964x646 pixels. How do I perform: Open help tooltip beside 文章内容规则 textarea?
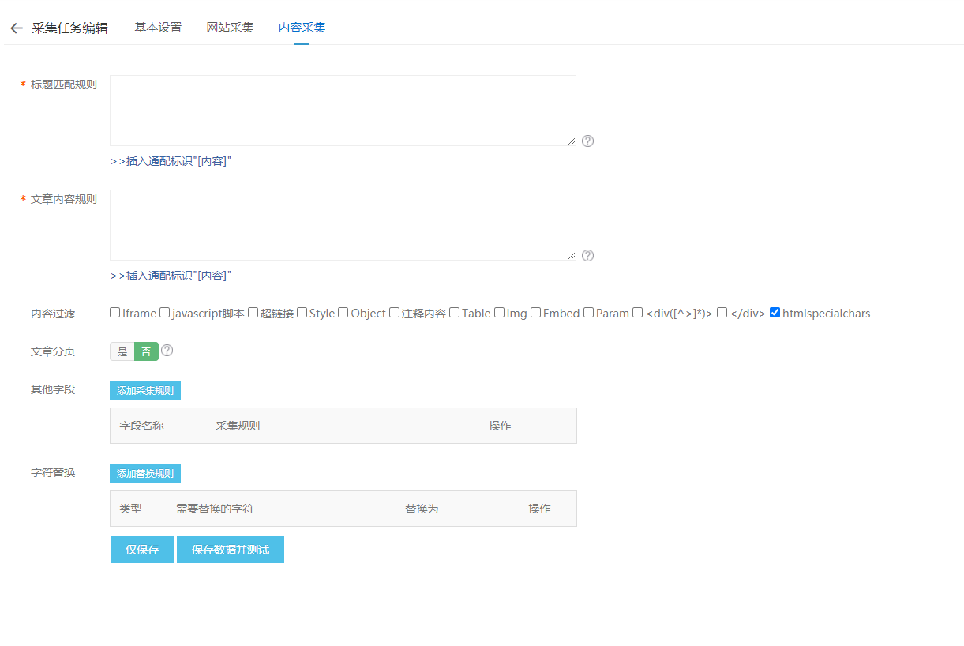[587, 255]
